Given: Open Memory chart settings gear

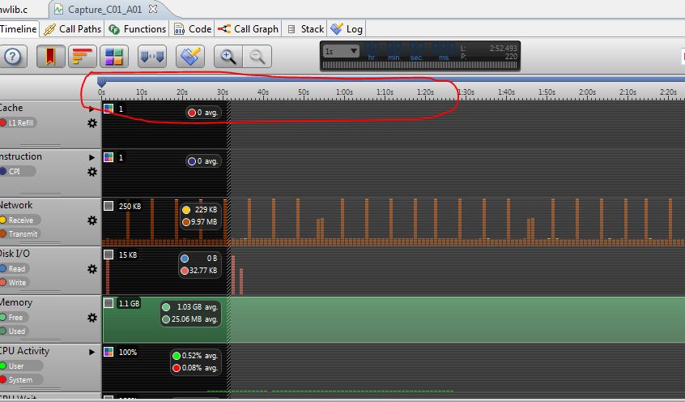Looking at the screenshot, I should [x=92, y=318].
